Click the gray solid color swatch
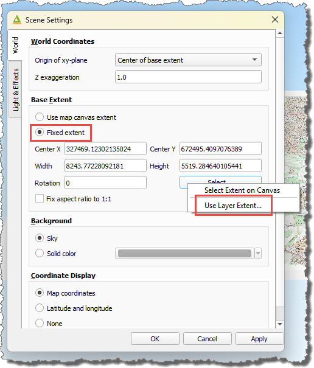314x368 pixels. [184, 254]
